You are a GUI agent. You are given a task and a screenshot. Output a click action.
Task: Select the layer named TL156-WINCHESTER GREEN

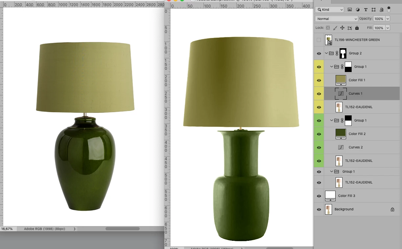click(357, 40)
